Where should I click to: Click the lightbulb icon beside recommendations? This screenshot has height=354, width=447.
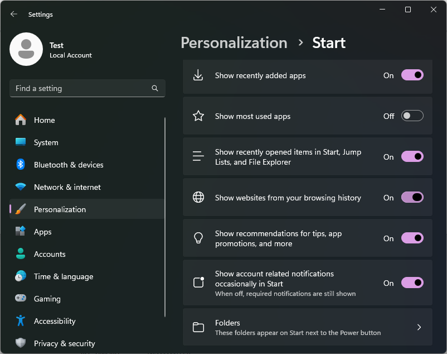click(198, 238)
